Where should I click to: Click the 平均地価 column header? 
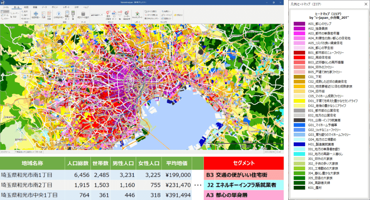[x=177, y=163]
